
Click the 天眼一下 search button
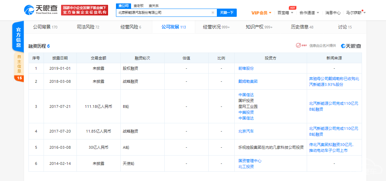[x=226, y=13]
